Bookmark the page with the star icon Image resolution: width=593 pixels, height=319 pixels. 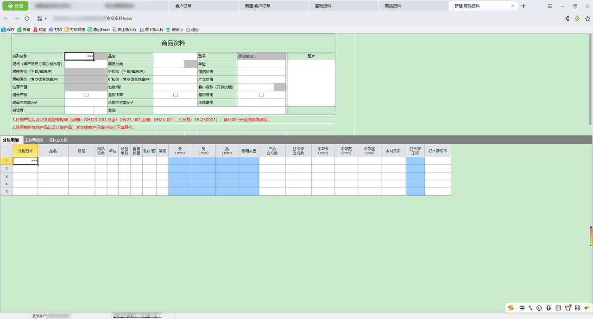[x=587, y=19]
